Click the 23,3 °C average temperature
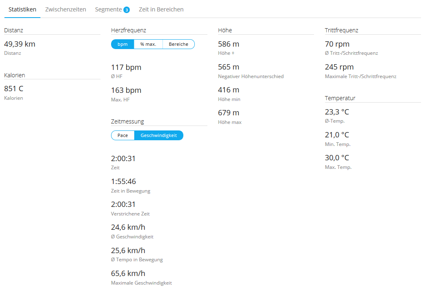Viewport: 439px width, 294px height. [x=337, y=112]
